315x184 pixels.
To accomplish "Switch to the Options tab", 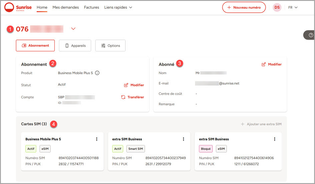I will point(110,46).
